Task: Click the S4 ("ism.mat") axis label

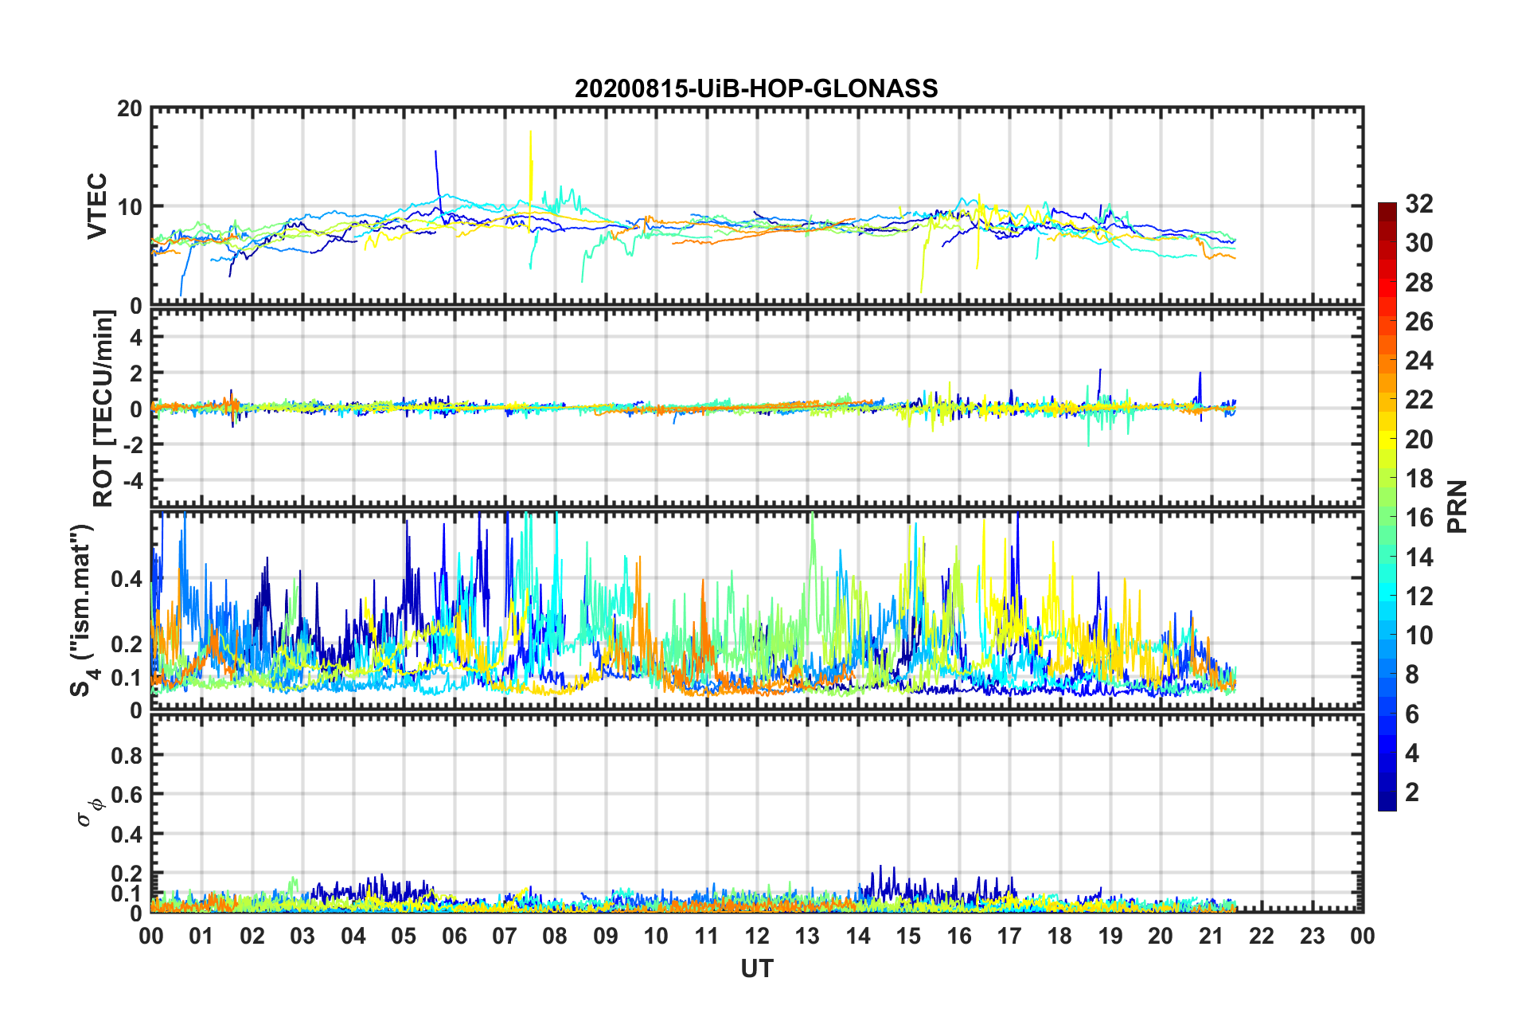Action: point(84,610)
